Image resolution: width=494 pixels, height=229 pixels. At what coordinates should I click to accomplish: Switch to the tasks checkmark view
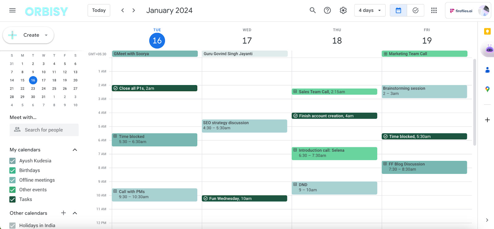(416, 10)
